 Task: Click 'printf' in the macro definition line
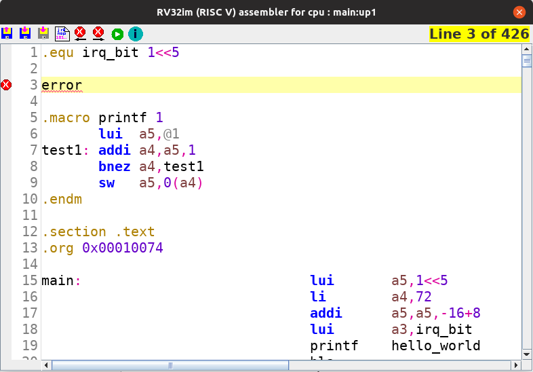(x=123, y=117)
